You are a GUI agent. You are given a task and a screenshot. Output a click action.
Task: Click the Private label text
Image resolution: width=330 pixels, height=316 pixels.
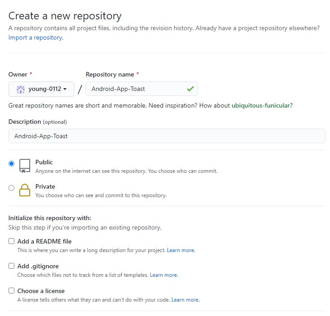45,186
